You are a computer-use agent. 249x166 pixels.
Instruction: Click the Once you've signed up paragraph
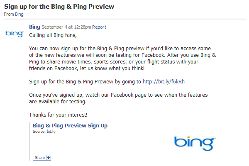pos(118,98)
